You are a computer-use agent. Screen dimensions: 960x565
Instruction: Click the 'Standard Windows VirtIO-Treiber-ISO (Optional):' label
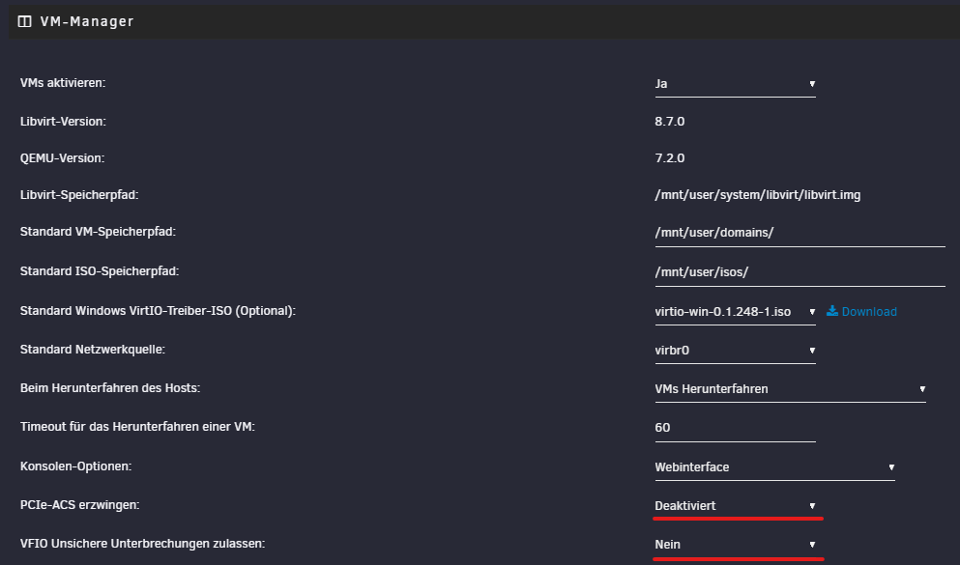158,311
